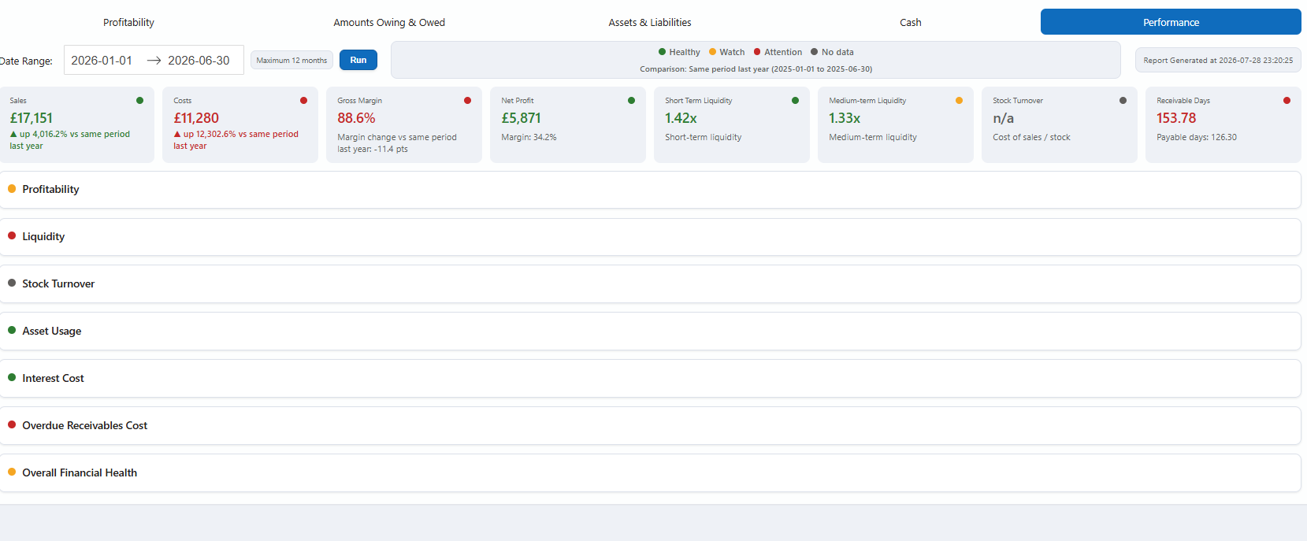Click the Gross Margin value 88.6%
The image size is (1307, 541).
coord(356,118)
